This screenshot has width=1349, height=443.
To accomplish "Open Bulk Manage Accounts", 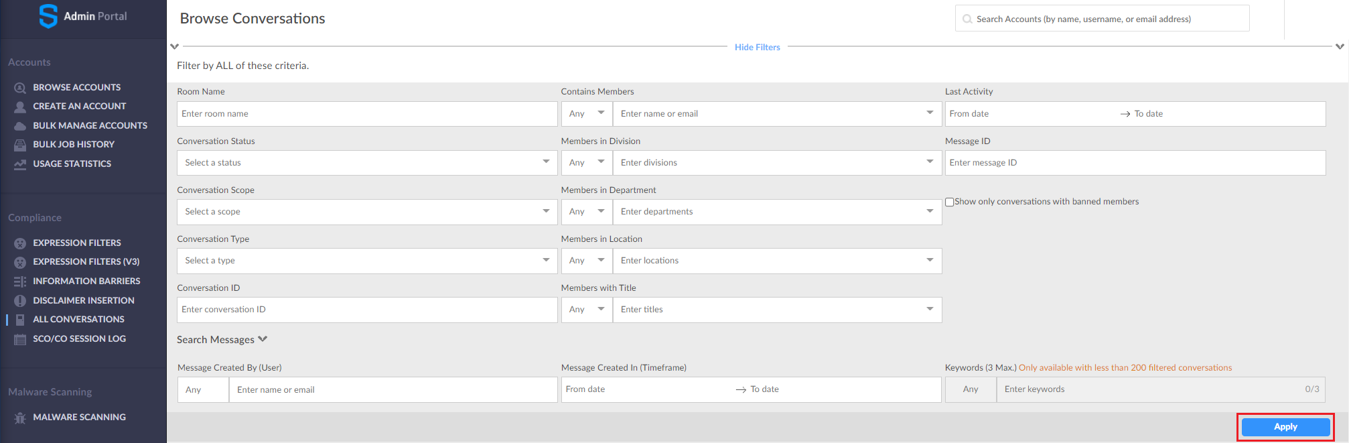I will tap(90, 125).
